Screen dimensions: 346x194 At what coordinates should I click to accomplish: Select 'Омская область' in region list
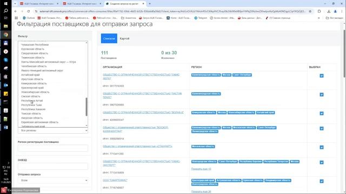coord(30,96)
